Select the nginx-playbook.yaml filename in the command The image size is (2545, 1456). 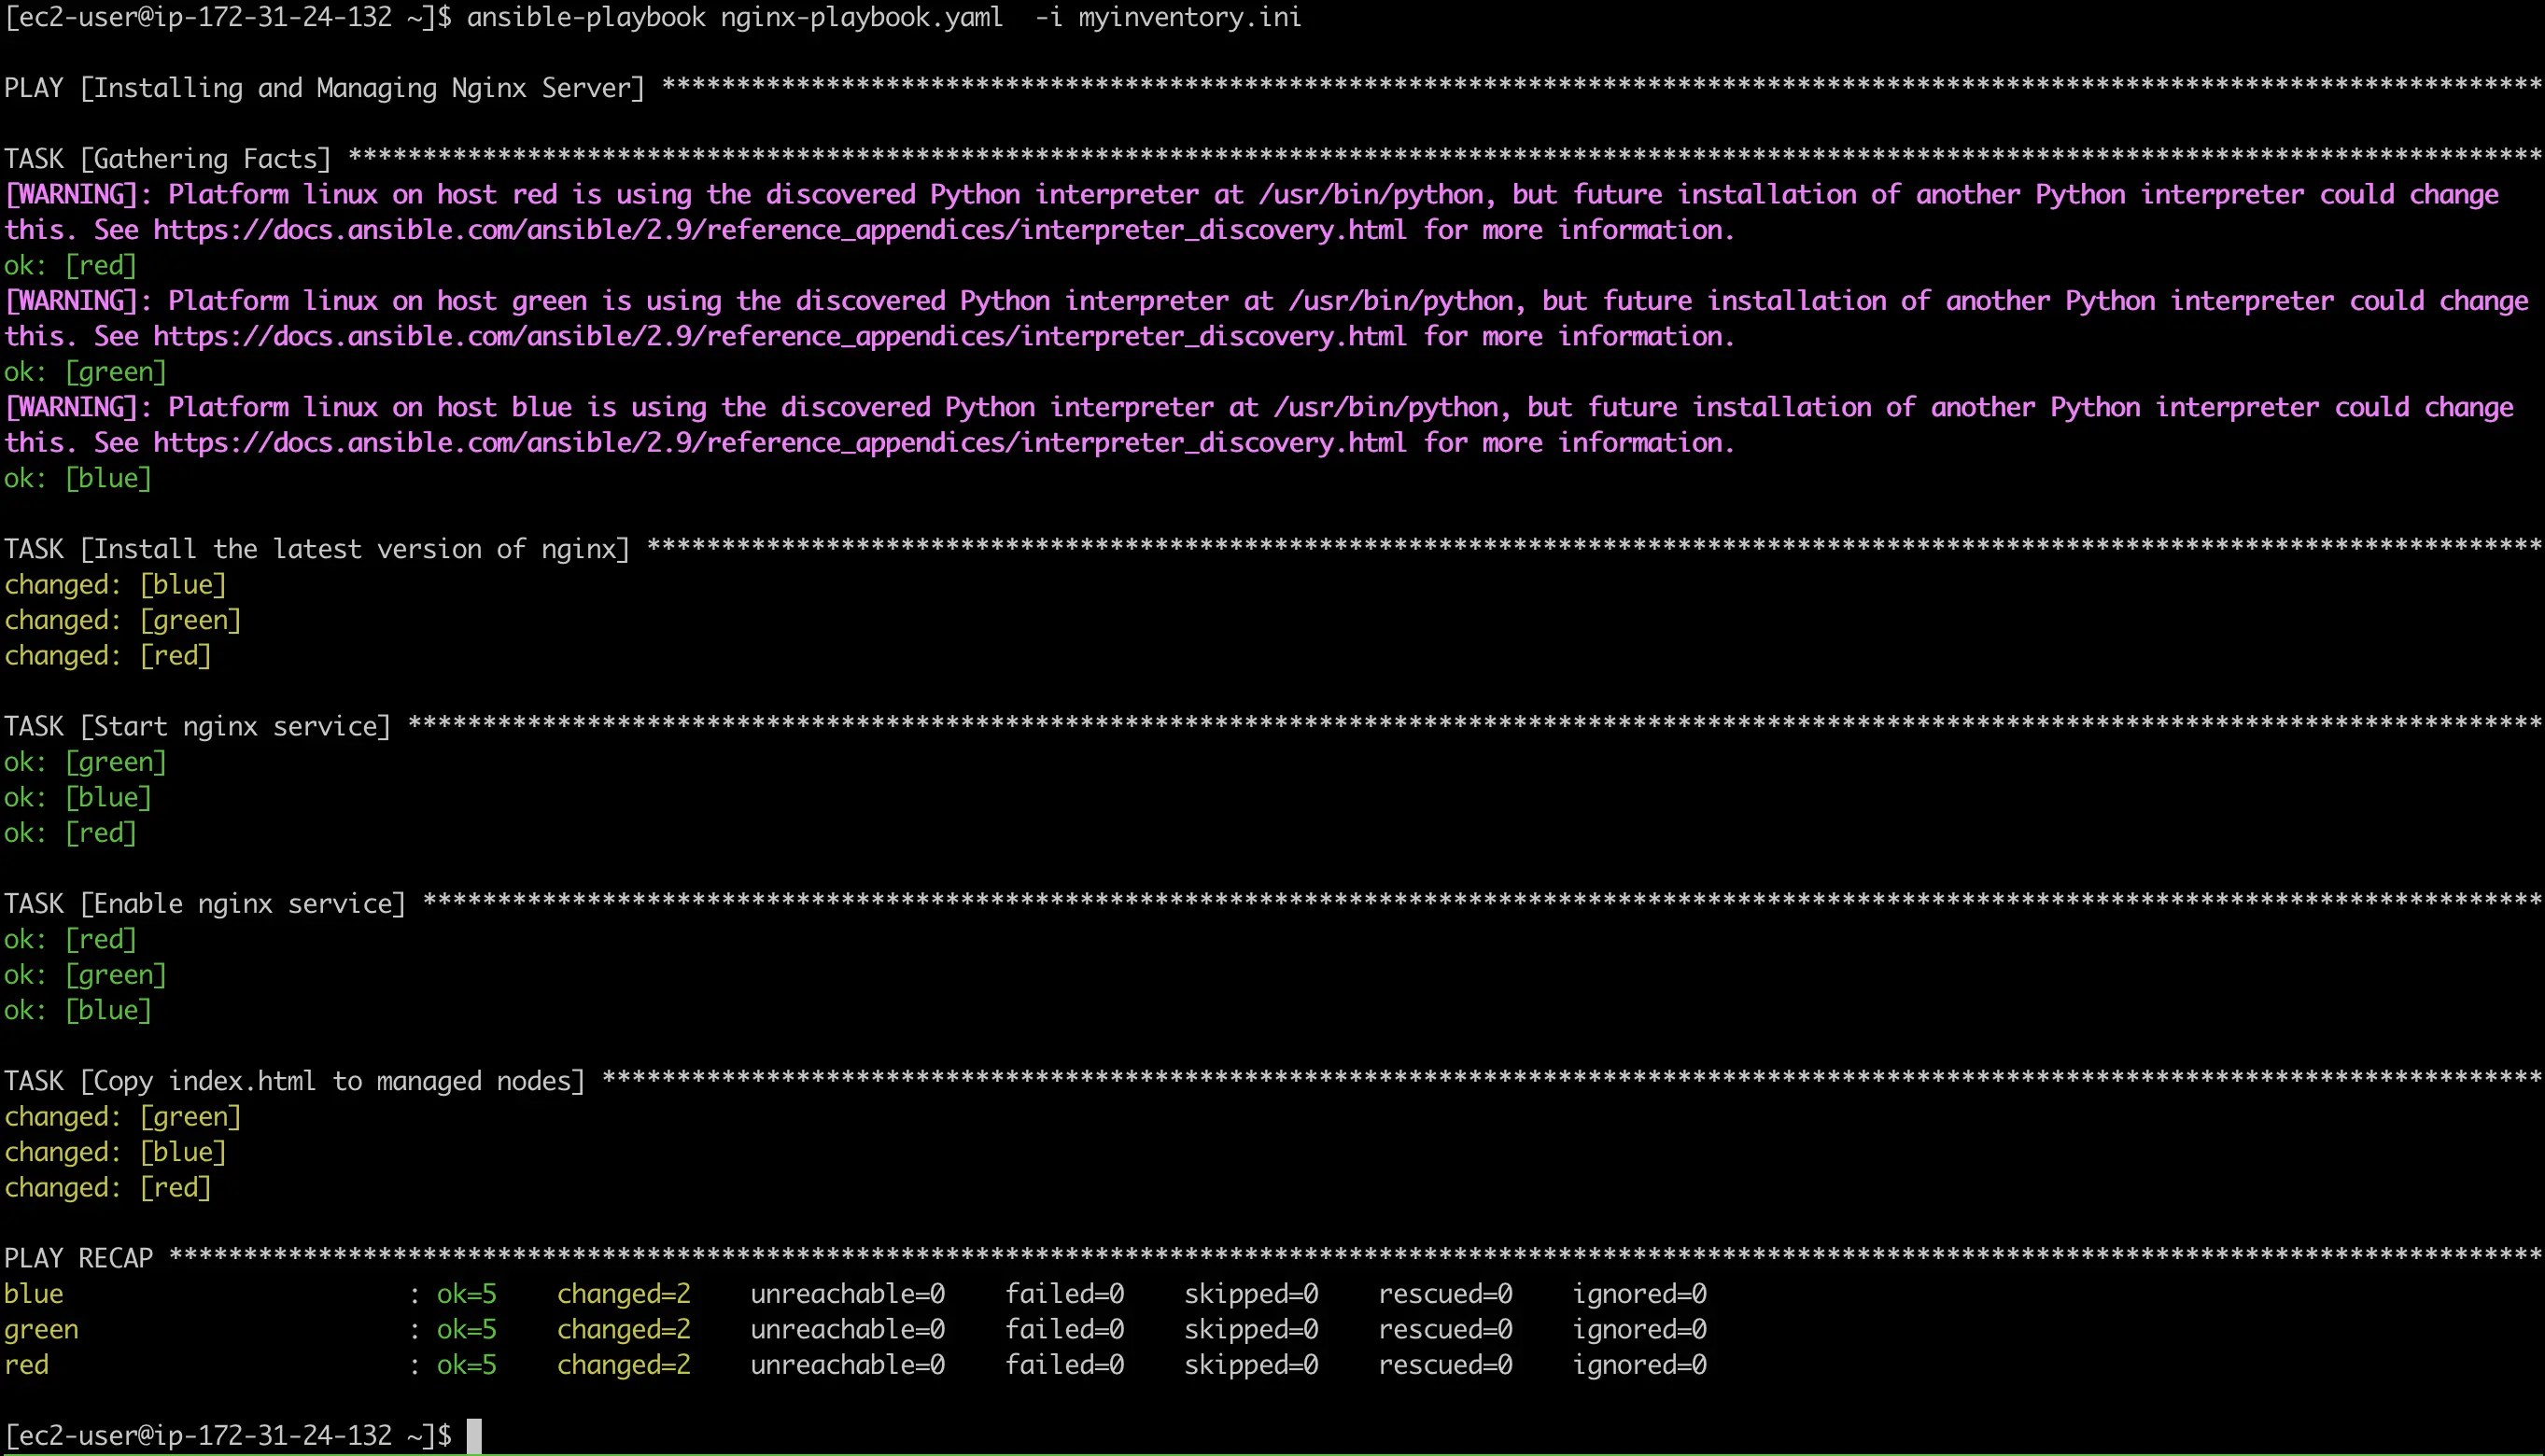click(x=860, y=17)
